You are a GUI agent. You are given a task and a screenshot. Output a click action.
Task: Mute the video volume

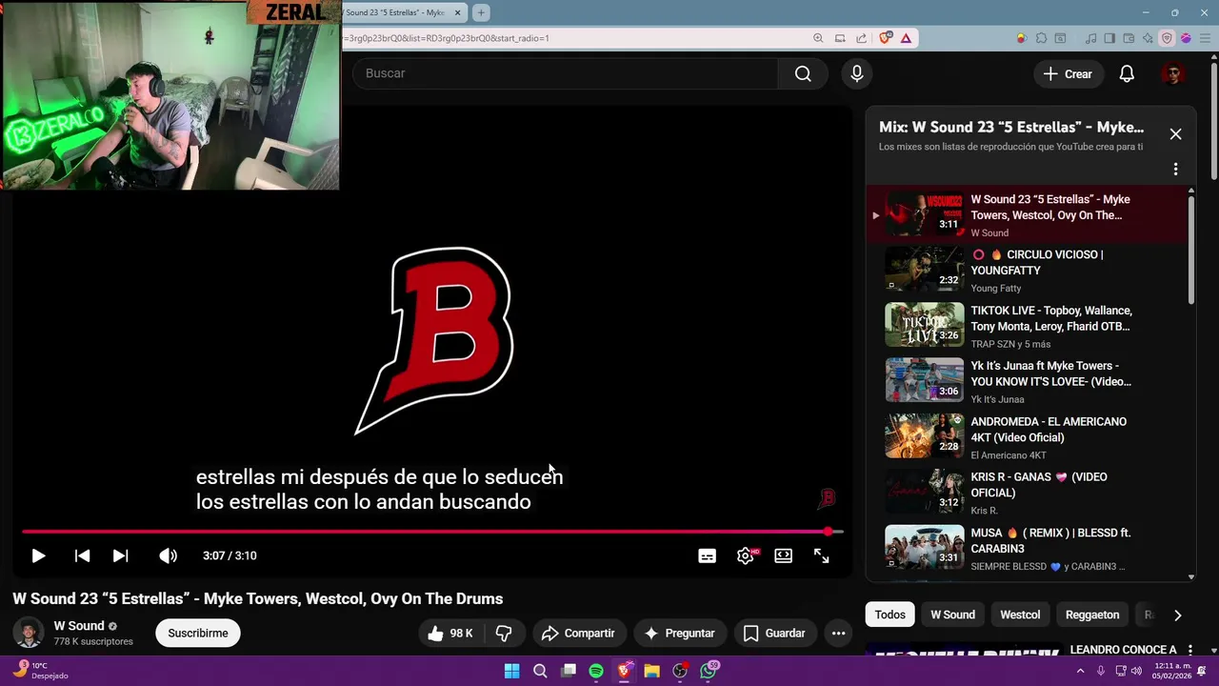point(168,555)
